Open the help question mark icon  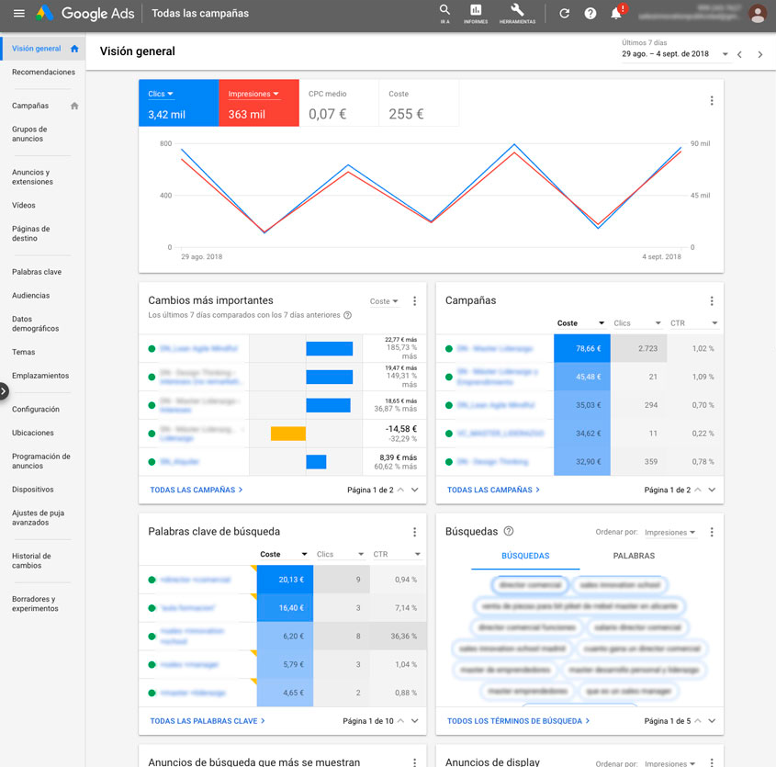click(589, 14)
